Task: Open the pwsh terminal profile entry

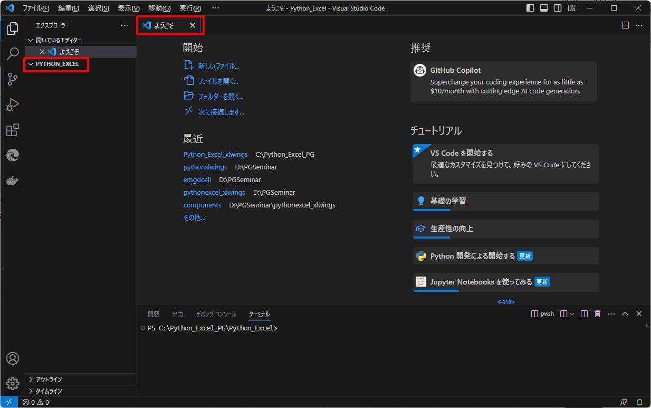Action: click(542, 314)
